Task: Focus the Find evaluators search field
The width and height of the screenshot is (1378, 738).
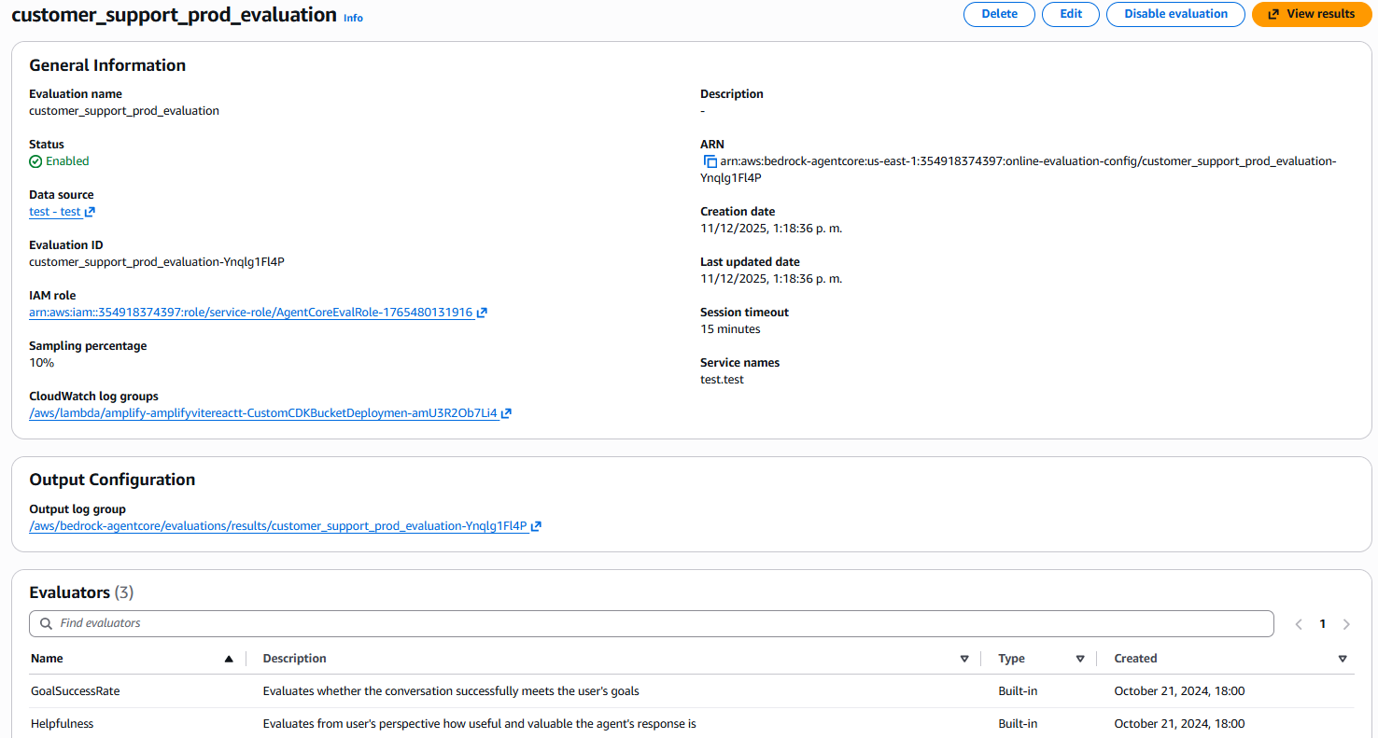Action: pyautogui.click(x=654, y=623)
